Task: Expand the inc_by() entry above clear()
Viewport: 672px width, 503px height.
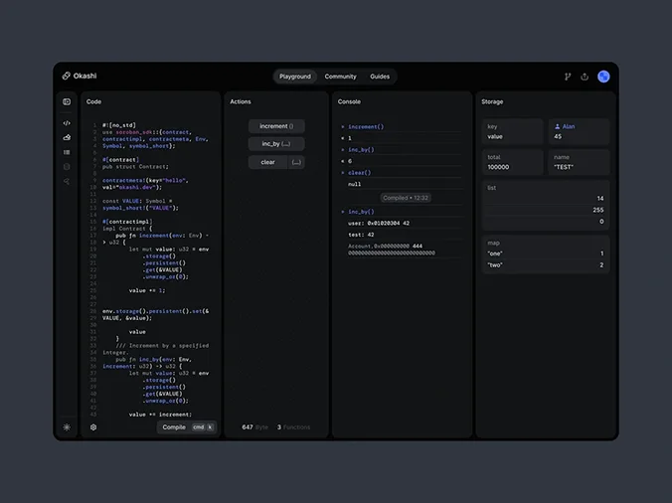Action: pyautogui.click(x=343, y=149)
